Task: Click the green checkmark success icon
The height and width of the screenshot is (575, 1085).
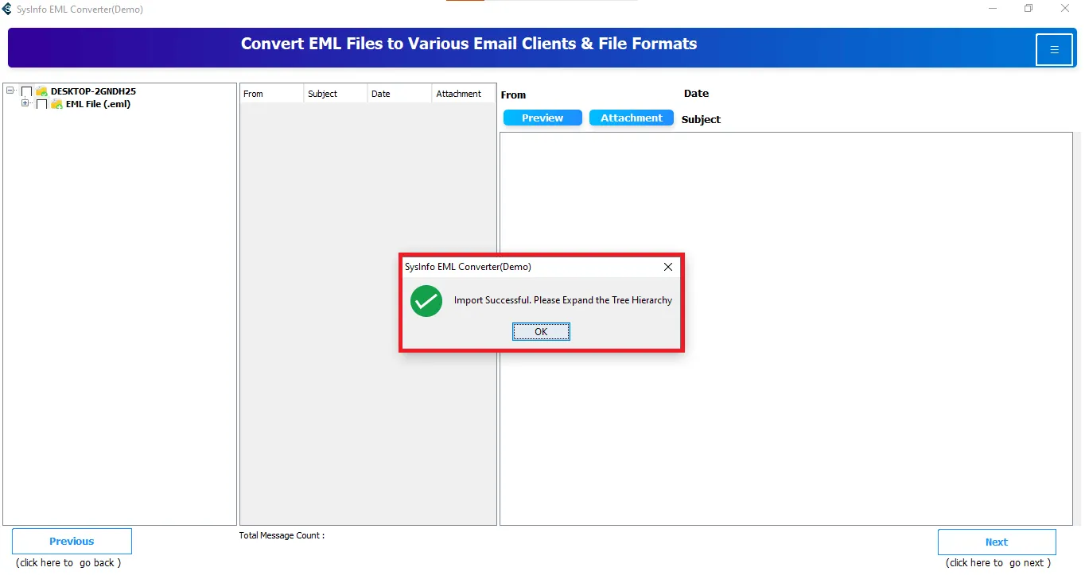Action: click(426, 301)
